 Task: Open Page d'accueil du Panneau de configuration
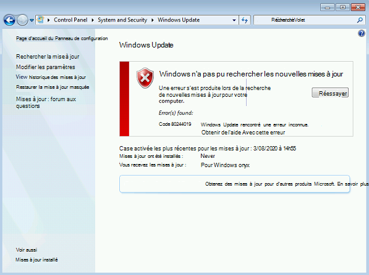click(x=62, y=38)
